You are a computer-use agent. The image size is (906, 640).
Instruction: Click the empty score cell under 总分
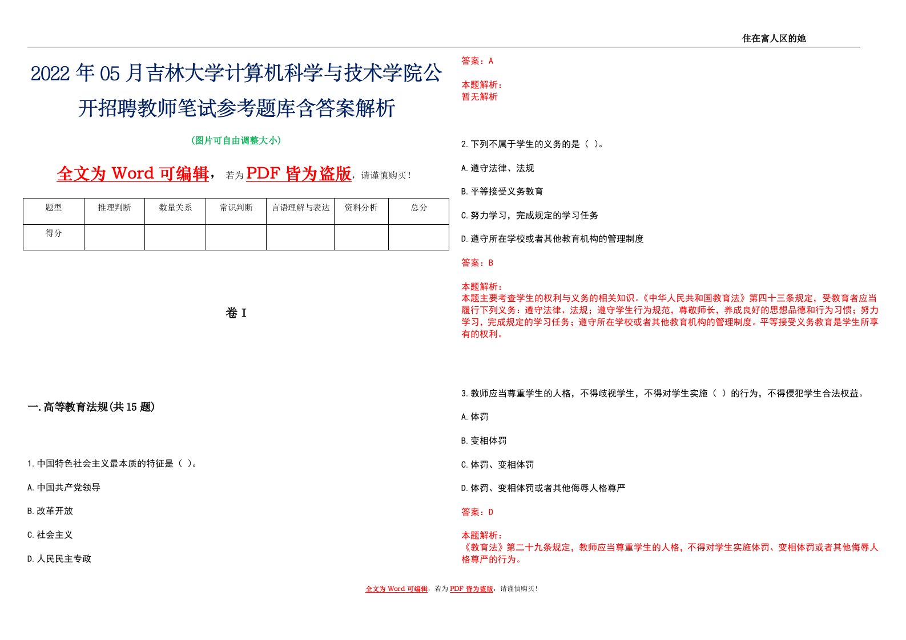click(419, 237)
